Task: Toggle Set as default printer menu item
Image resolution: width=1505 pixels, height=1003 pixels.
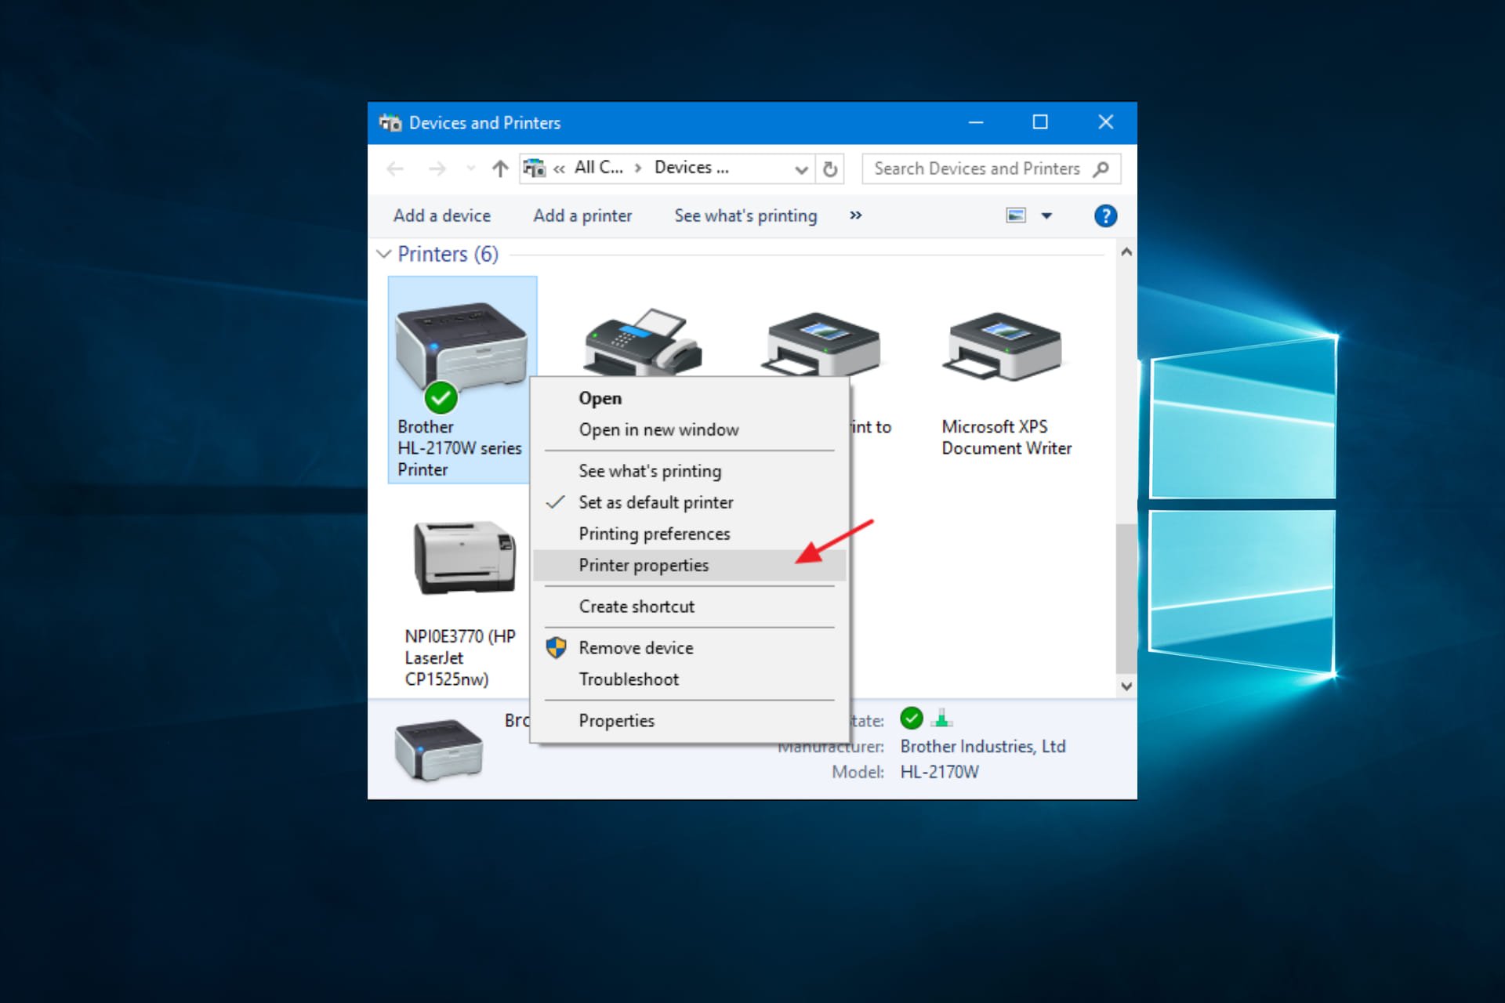Action: (x=689, y=502)
